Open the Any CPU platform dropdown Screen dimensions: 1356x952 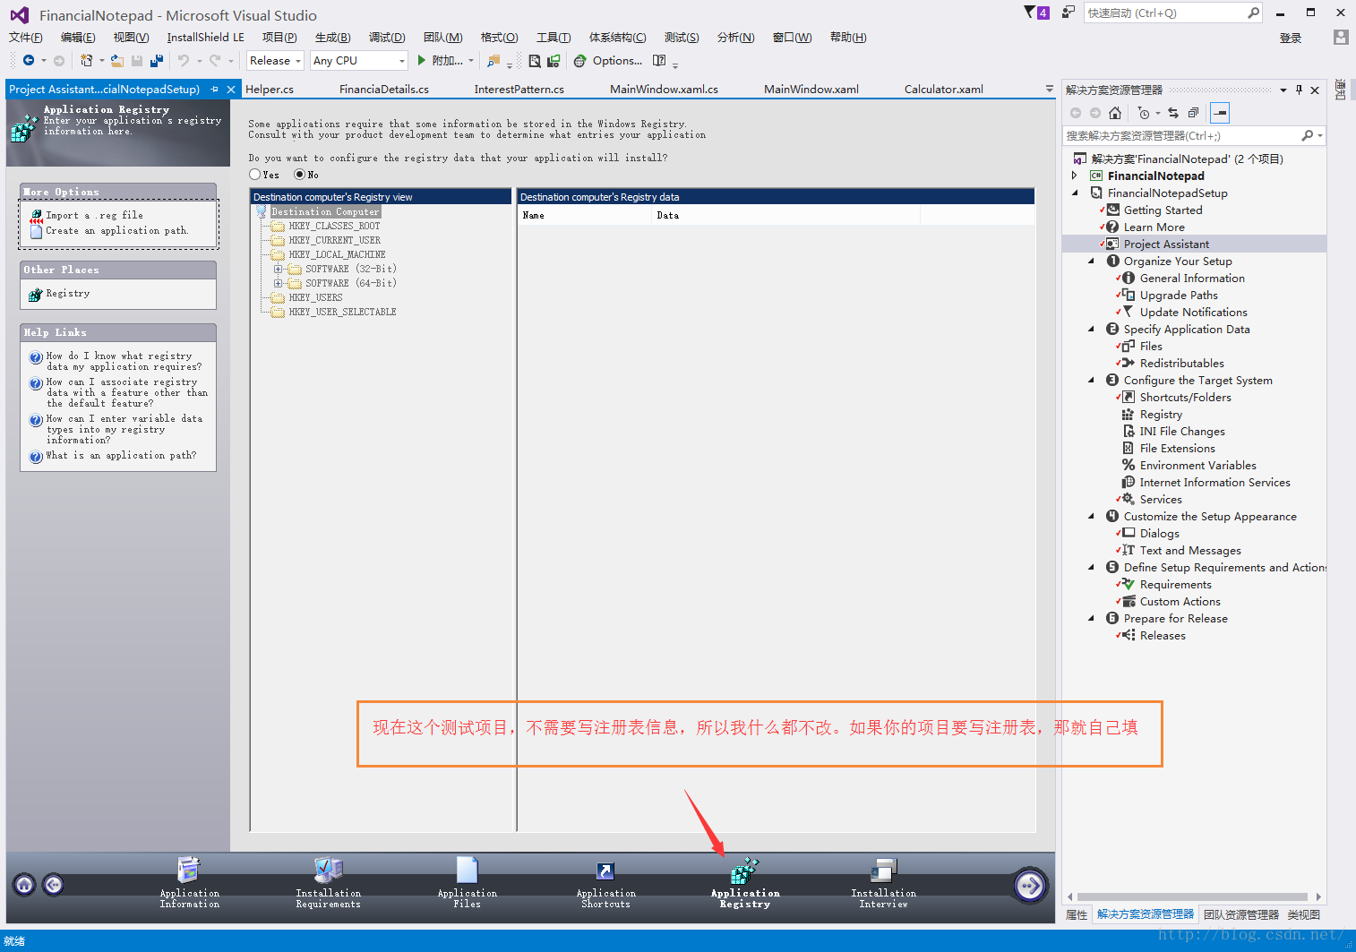tap(359, 61)
